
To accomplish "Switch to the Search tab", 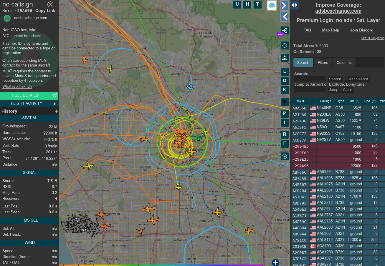I will pyautogui.click(x=303, y=62).
